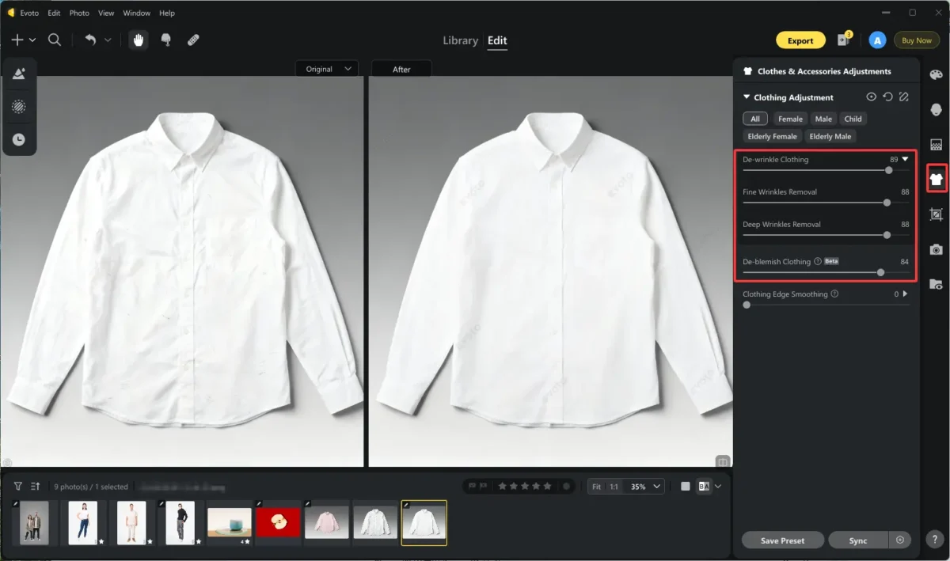Select the Healing bandage tool
This screenshot has height=561, width=950.
193,40
